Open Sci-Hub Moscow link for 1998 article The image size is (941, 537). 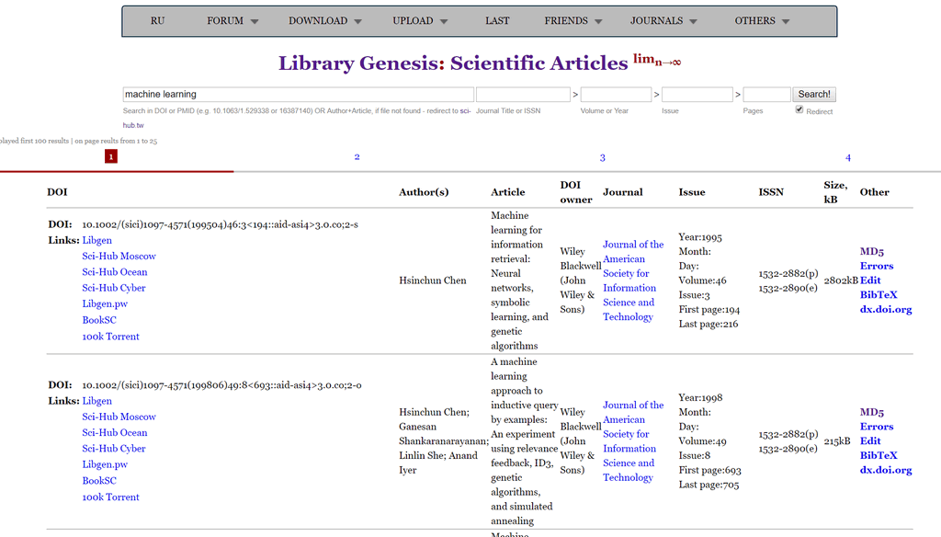tap(119, 417)
